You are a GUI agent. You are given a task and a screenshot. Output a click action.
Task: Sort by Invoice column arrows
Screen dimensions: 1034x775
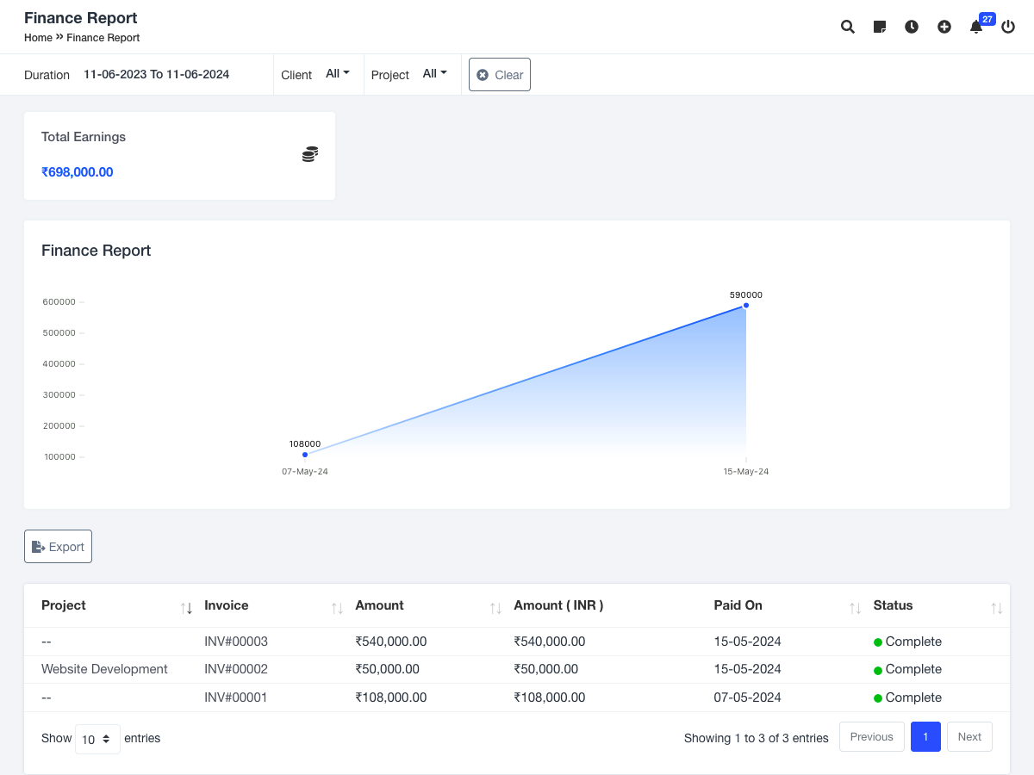point(337,608)
